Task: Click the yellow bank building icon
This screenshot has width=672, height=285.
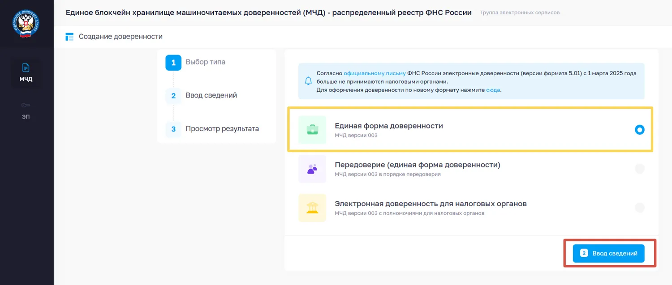Action: pos(312,208)
